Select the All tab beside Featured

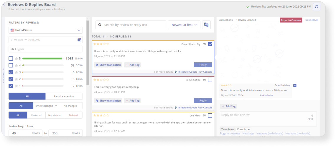pyautogui.click(x=18, y=115)
